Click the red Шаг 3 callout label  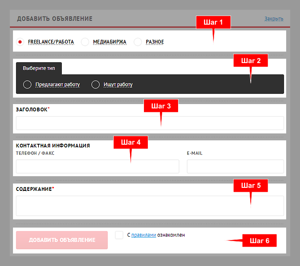161,106
